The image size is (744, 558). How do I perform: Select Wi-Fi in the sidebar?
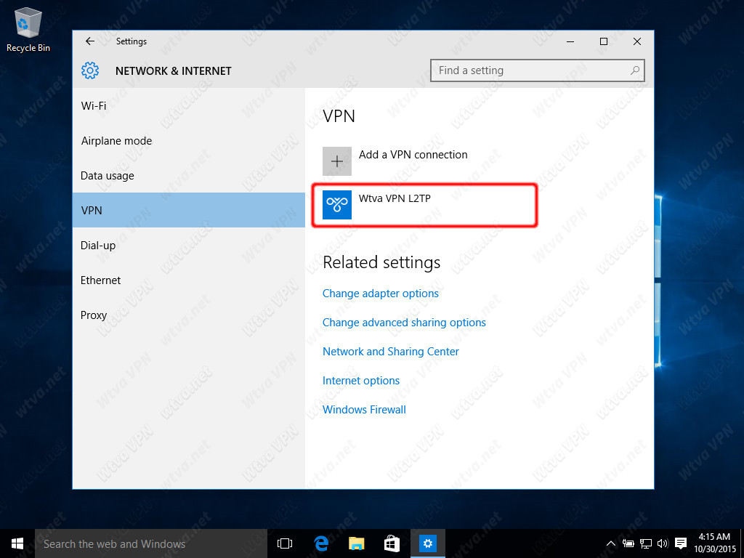pyautogui.click(x=189, y=106)
